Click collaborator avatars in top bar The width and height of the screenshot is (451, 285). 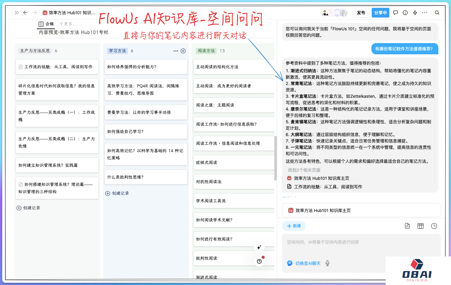[335, 13]
